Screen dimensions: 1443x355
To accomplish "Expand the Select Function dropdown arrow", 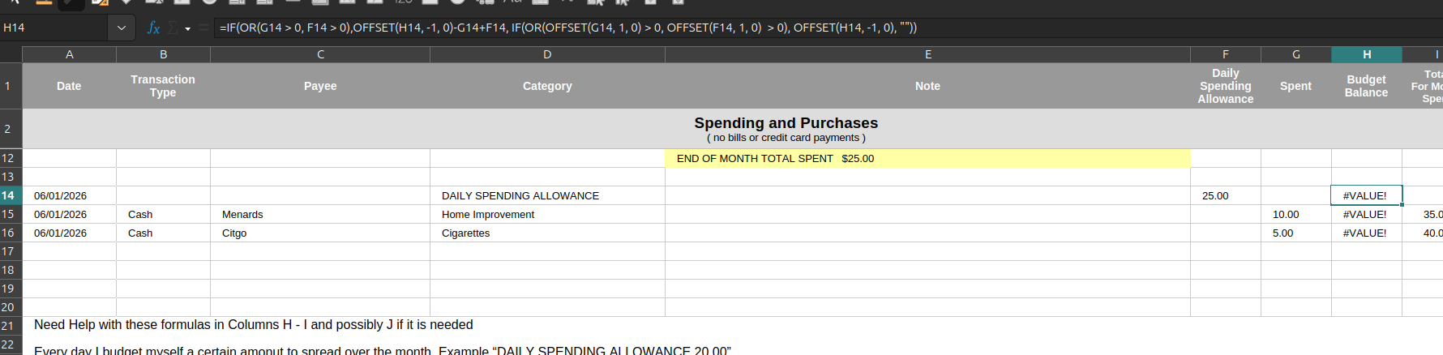I will [x=188, y=28].
